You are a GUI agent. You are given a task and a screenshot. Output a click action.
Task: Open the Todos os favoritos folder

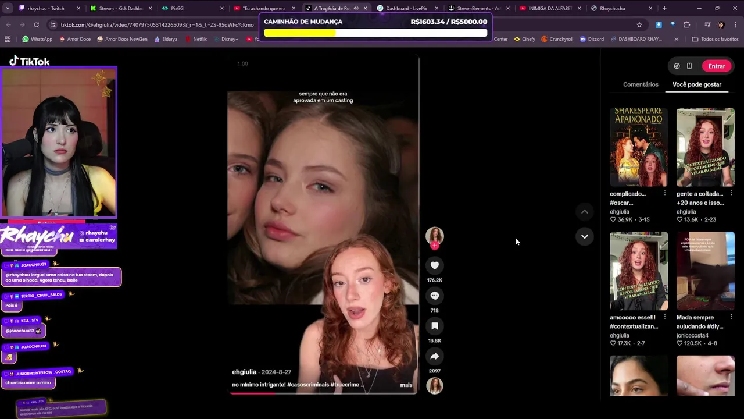(x=715, y=39)
